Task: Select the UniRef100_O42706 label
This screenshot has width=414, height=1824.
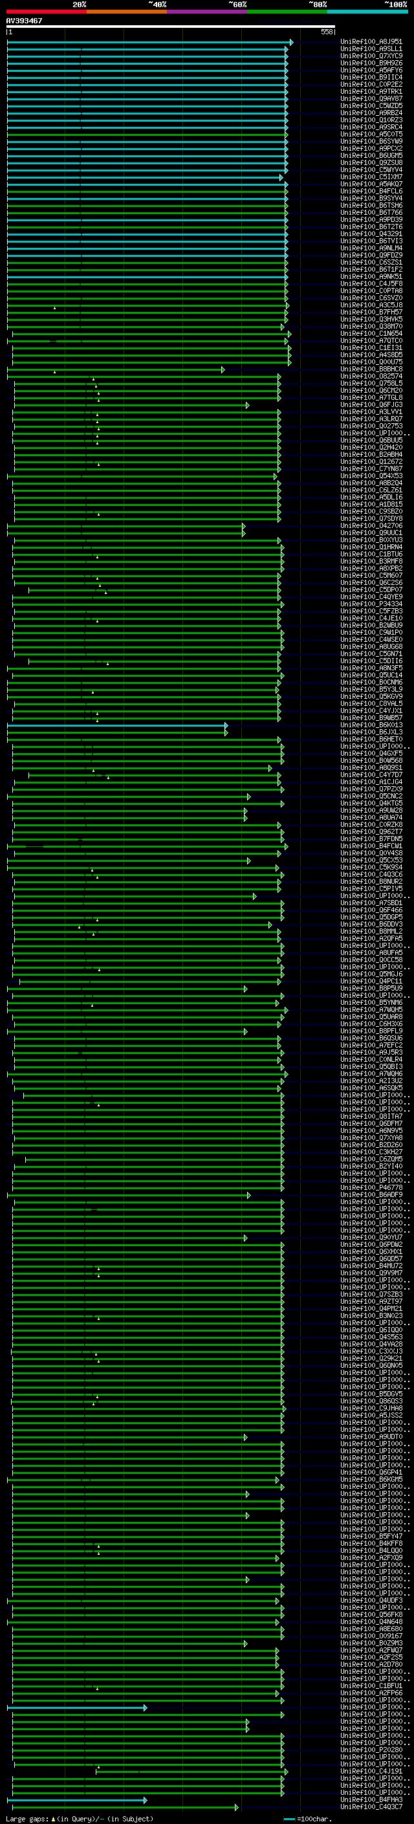Action: [x=371, y=526]
